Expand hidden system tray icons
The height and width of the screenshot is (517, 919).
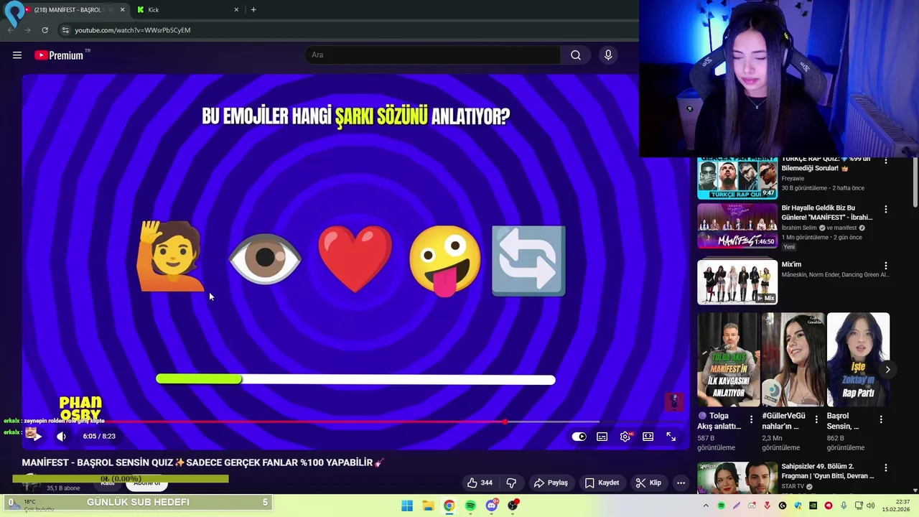click(705, 506)
